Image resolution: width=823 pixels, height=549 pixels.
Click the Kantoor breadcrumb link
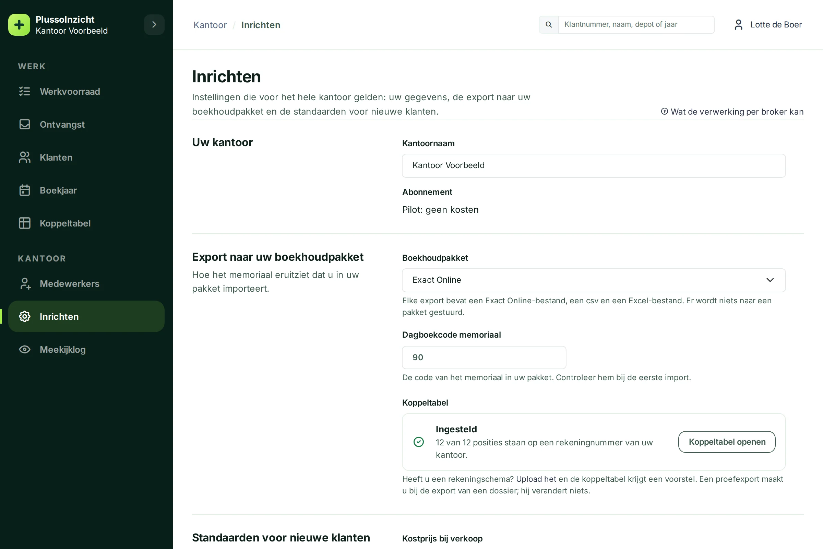(x=210, y=25)
